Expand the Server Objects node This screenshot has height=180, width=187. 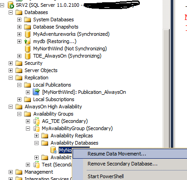pyautogui.click(x=10, y=70)
